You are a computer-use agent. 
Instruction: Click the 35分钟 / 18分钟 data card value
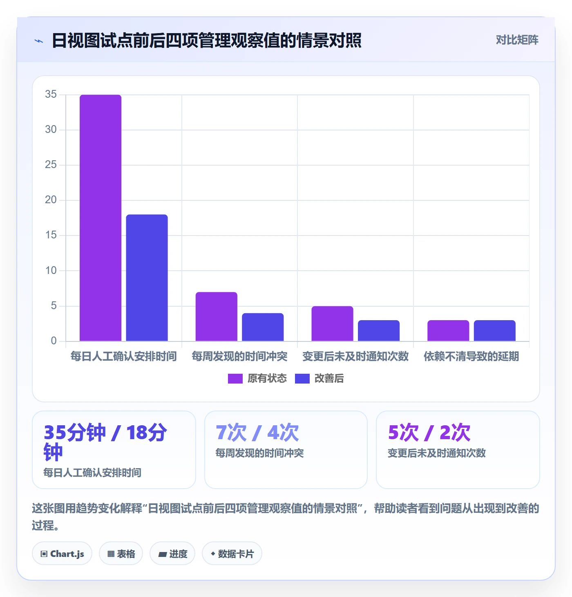(105, 442)
